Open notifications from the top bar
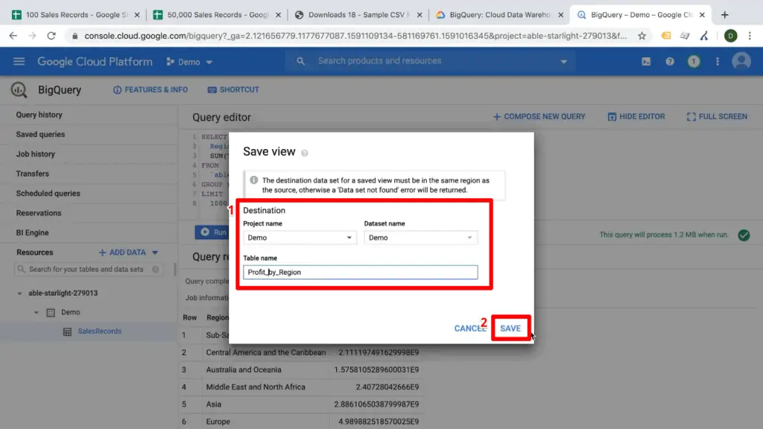This screenshot has width=763, height=429. 694,62
